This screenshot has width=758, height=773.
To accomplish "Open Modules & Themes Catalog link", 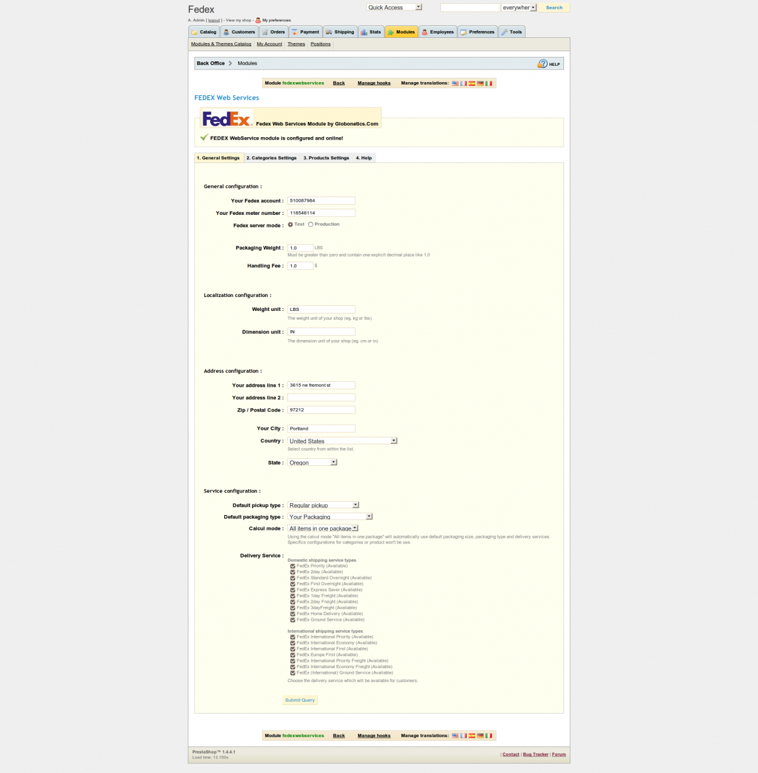I will coord(221,44).
